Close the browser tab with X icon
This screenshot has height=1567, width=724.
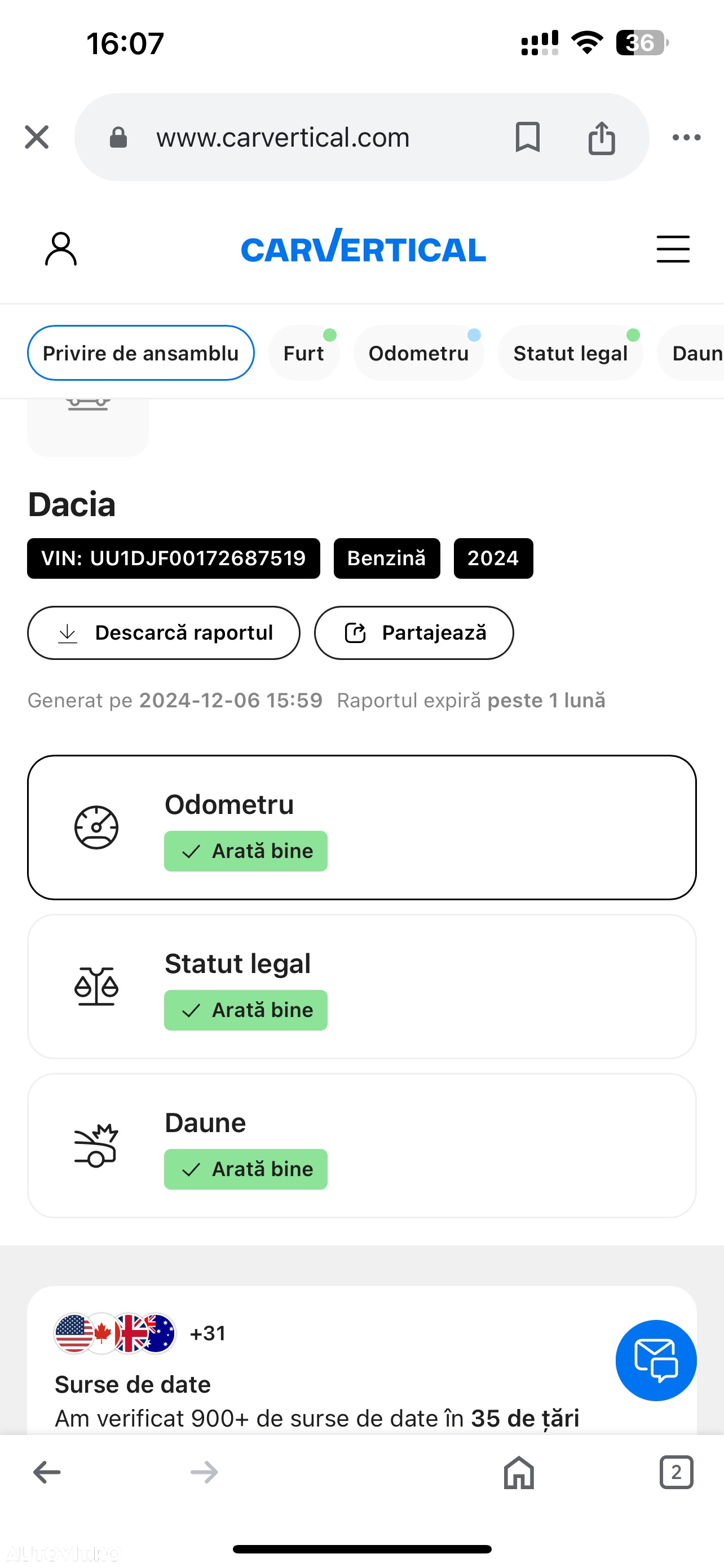point(37,138)
